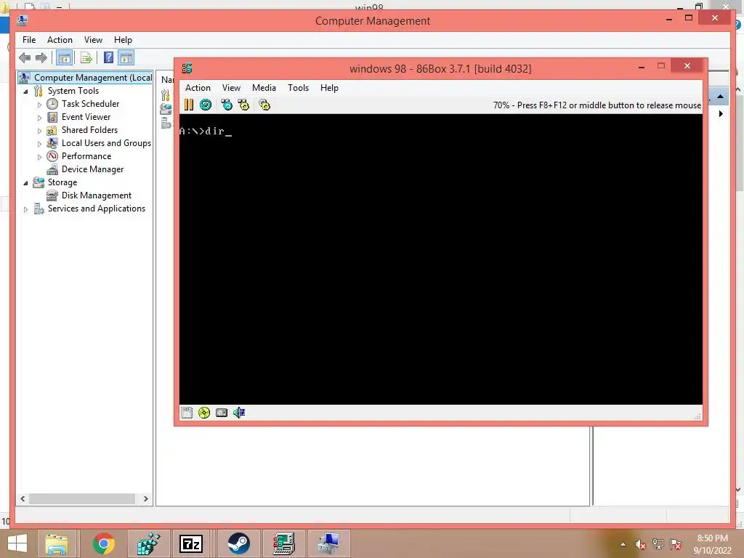Expand the Task Scheduler node
The height and width of the screenshot is (558, 744).
point(39,105)
